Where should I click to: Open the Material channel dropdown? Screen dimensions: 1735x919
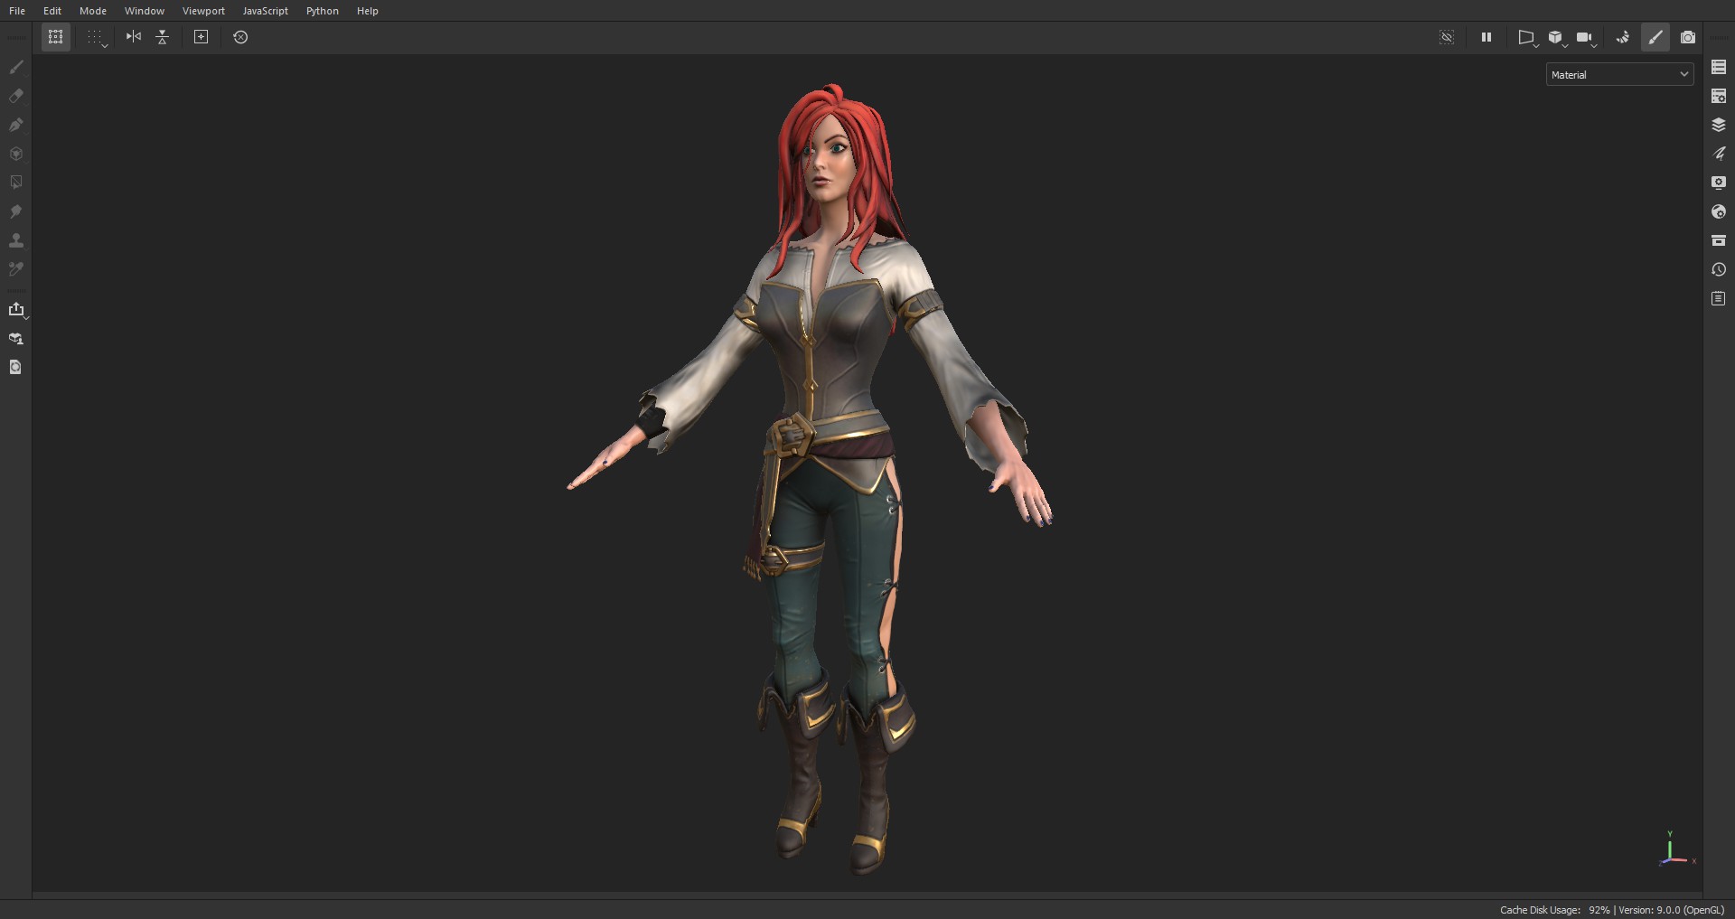click(x=1620, y=75)
